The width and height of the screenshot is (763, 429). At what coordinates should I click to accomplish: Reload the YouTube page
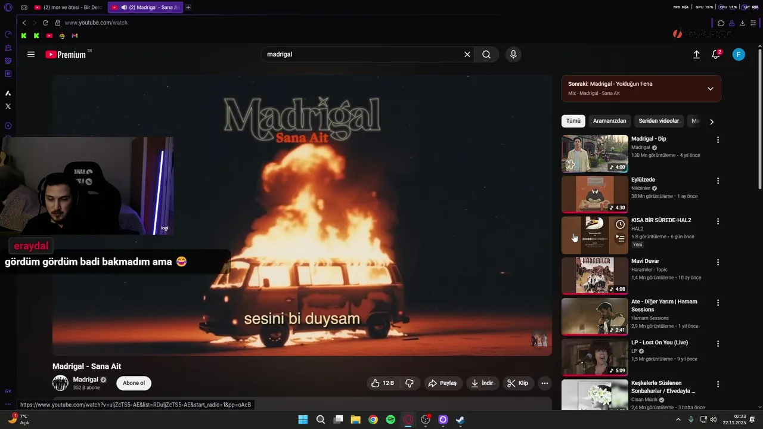45,23
